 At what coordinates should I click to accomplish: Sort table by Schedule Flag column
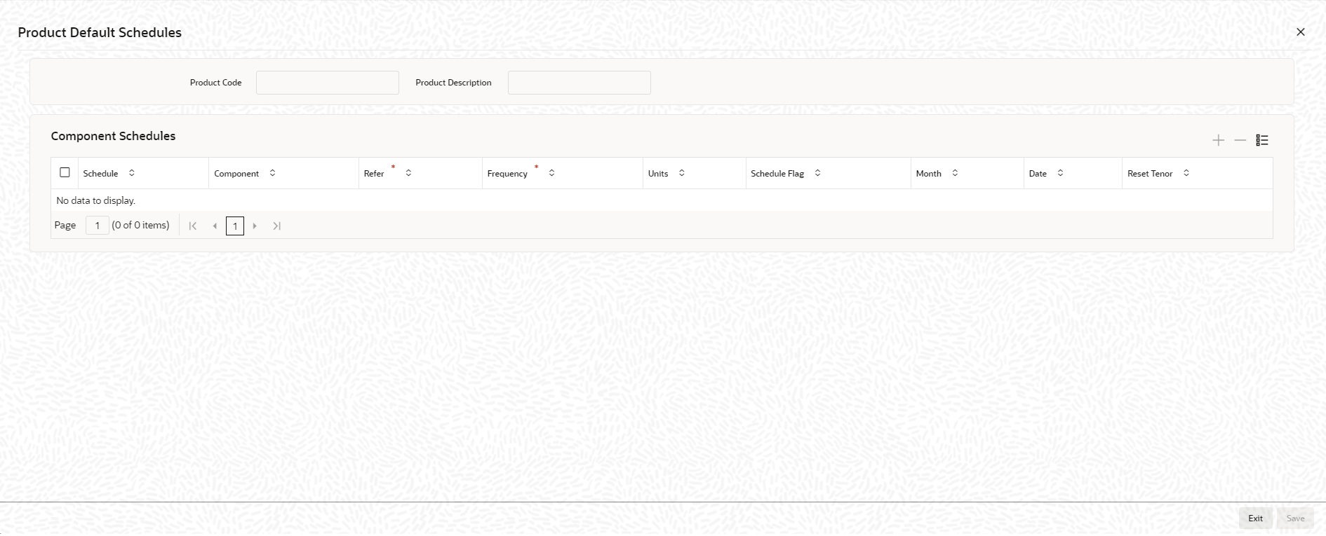(817, 173)
